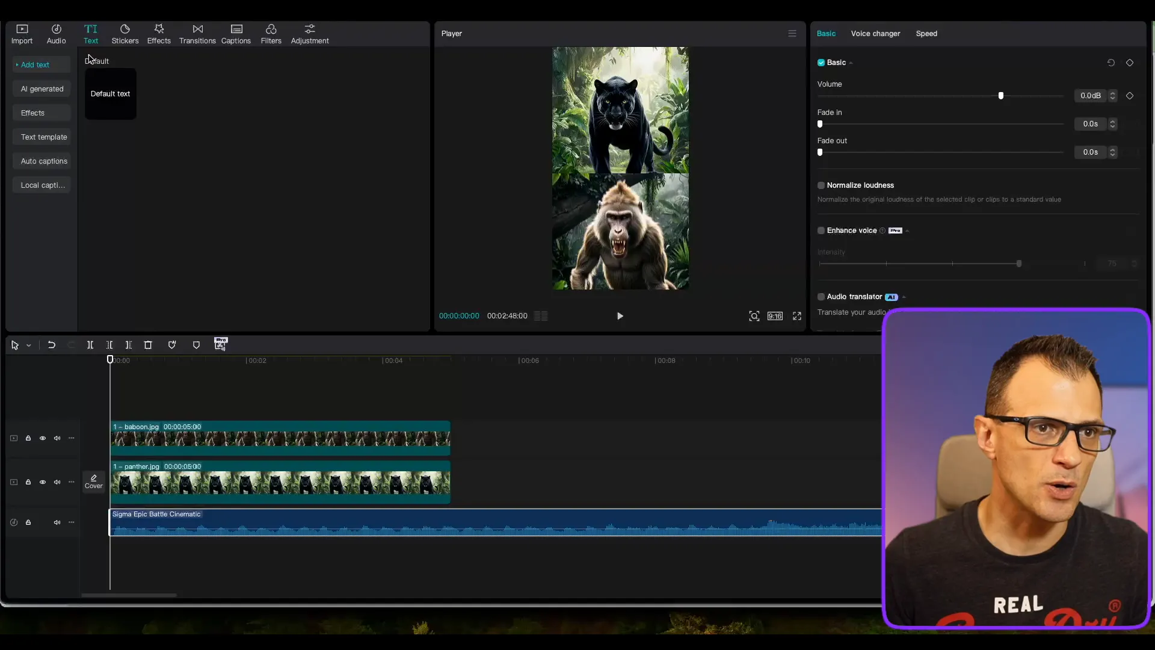Open the Effects panel
Viewport: 1155px width, 650px height.
(159, 34)
